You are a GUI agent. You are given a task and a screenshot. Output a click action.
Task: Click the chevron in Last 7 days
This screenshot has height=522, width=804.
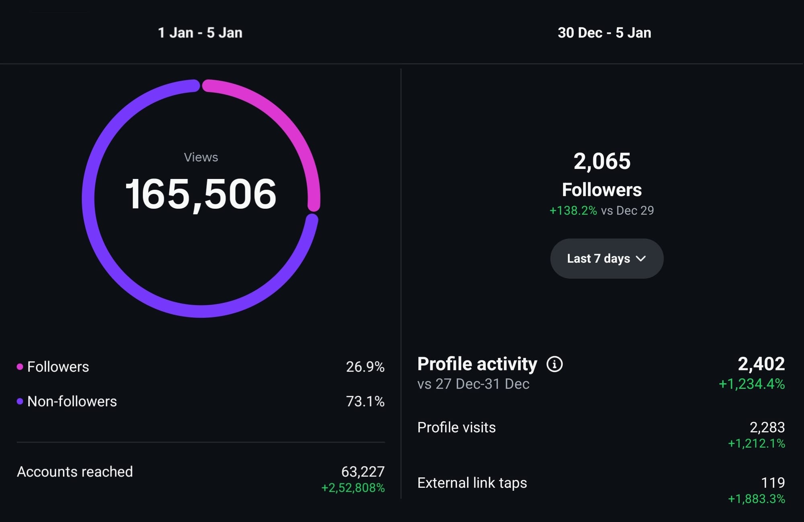641,259
